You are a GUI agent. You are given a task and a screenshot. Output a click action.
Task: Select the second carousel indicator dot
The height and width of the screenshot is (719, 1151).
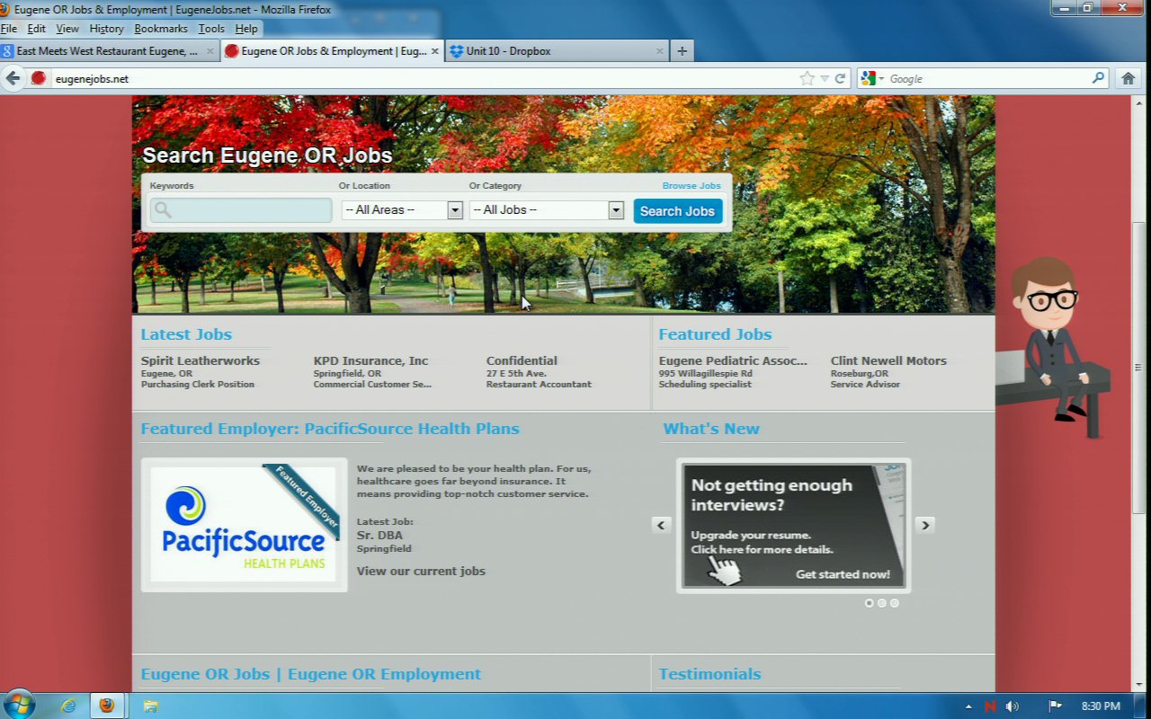click(882, 603)
